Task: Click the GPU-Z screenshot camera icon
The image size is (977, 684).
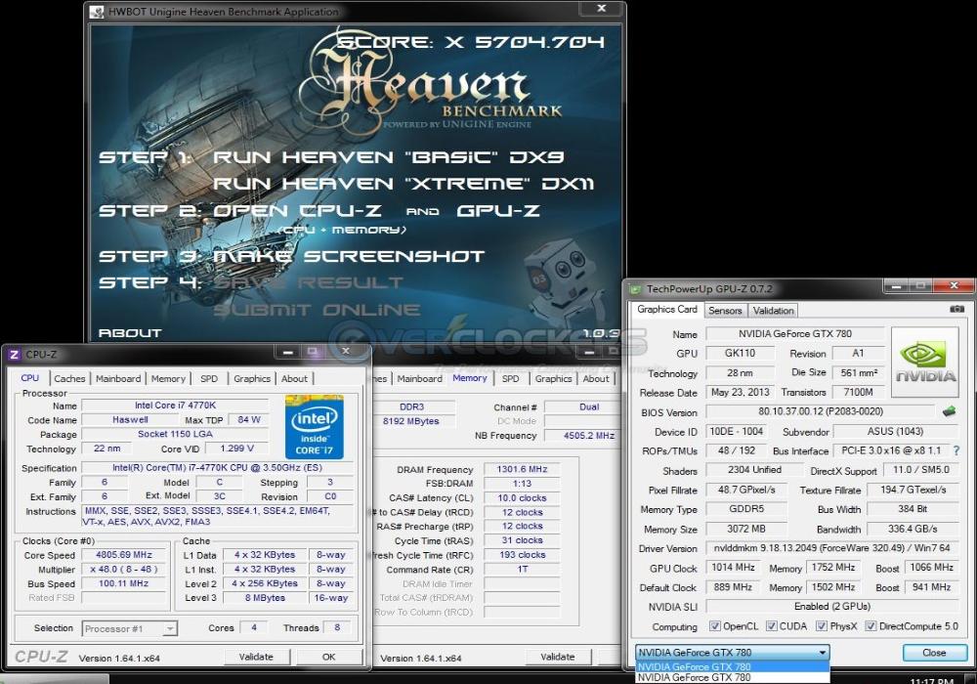Action: tap(956, 309)
